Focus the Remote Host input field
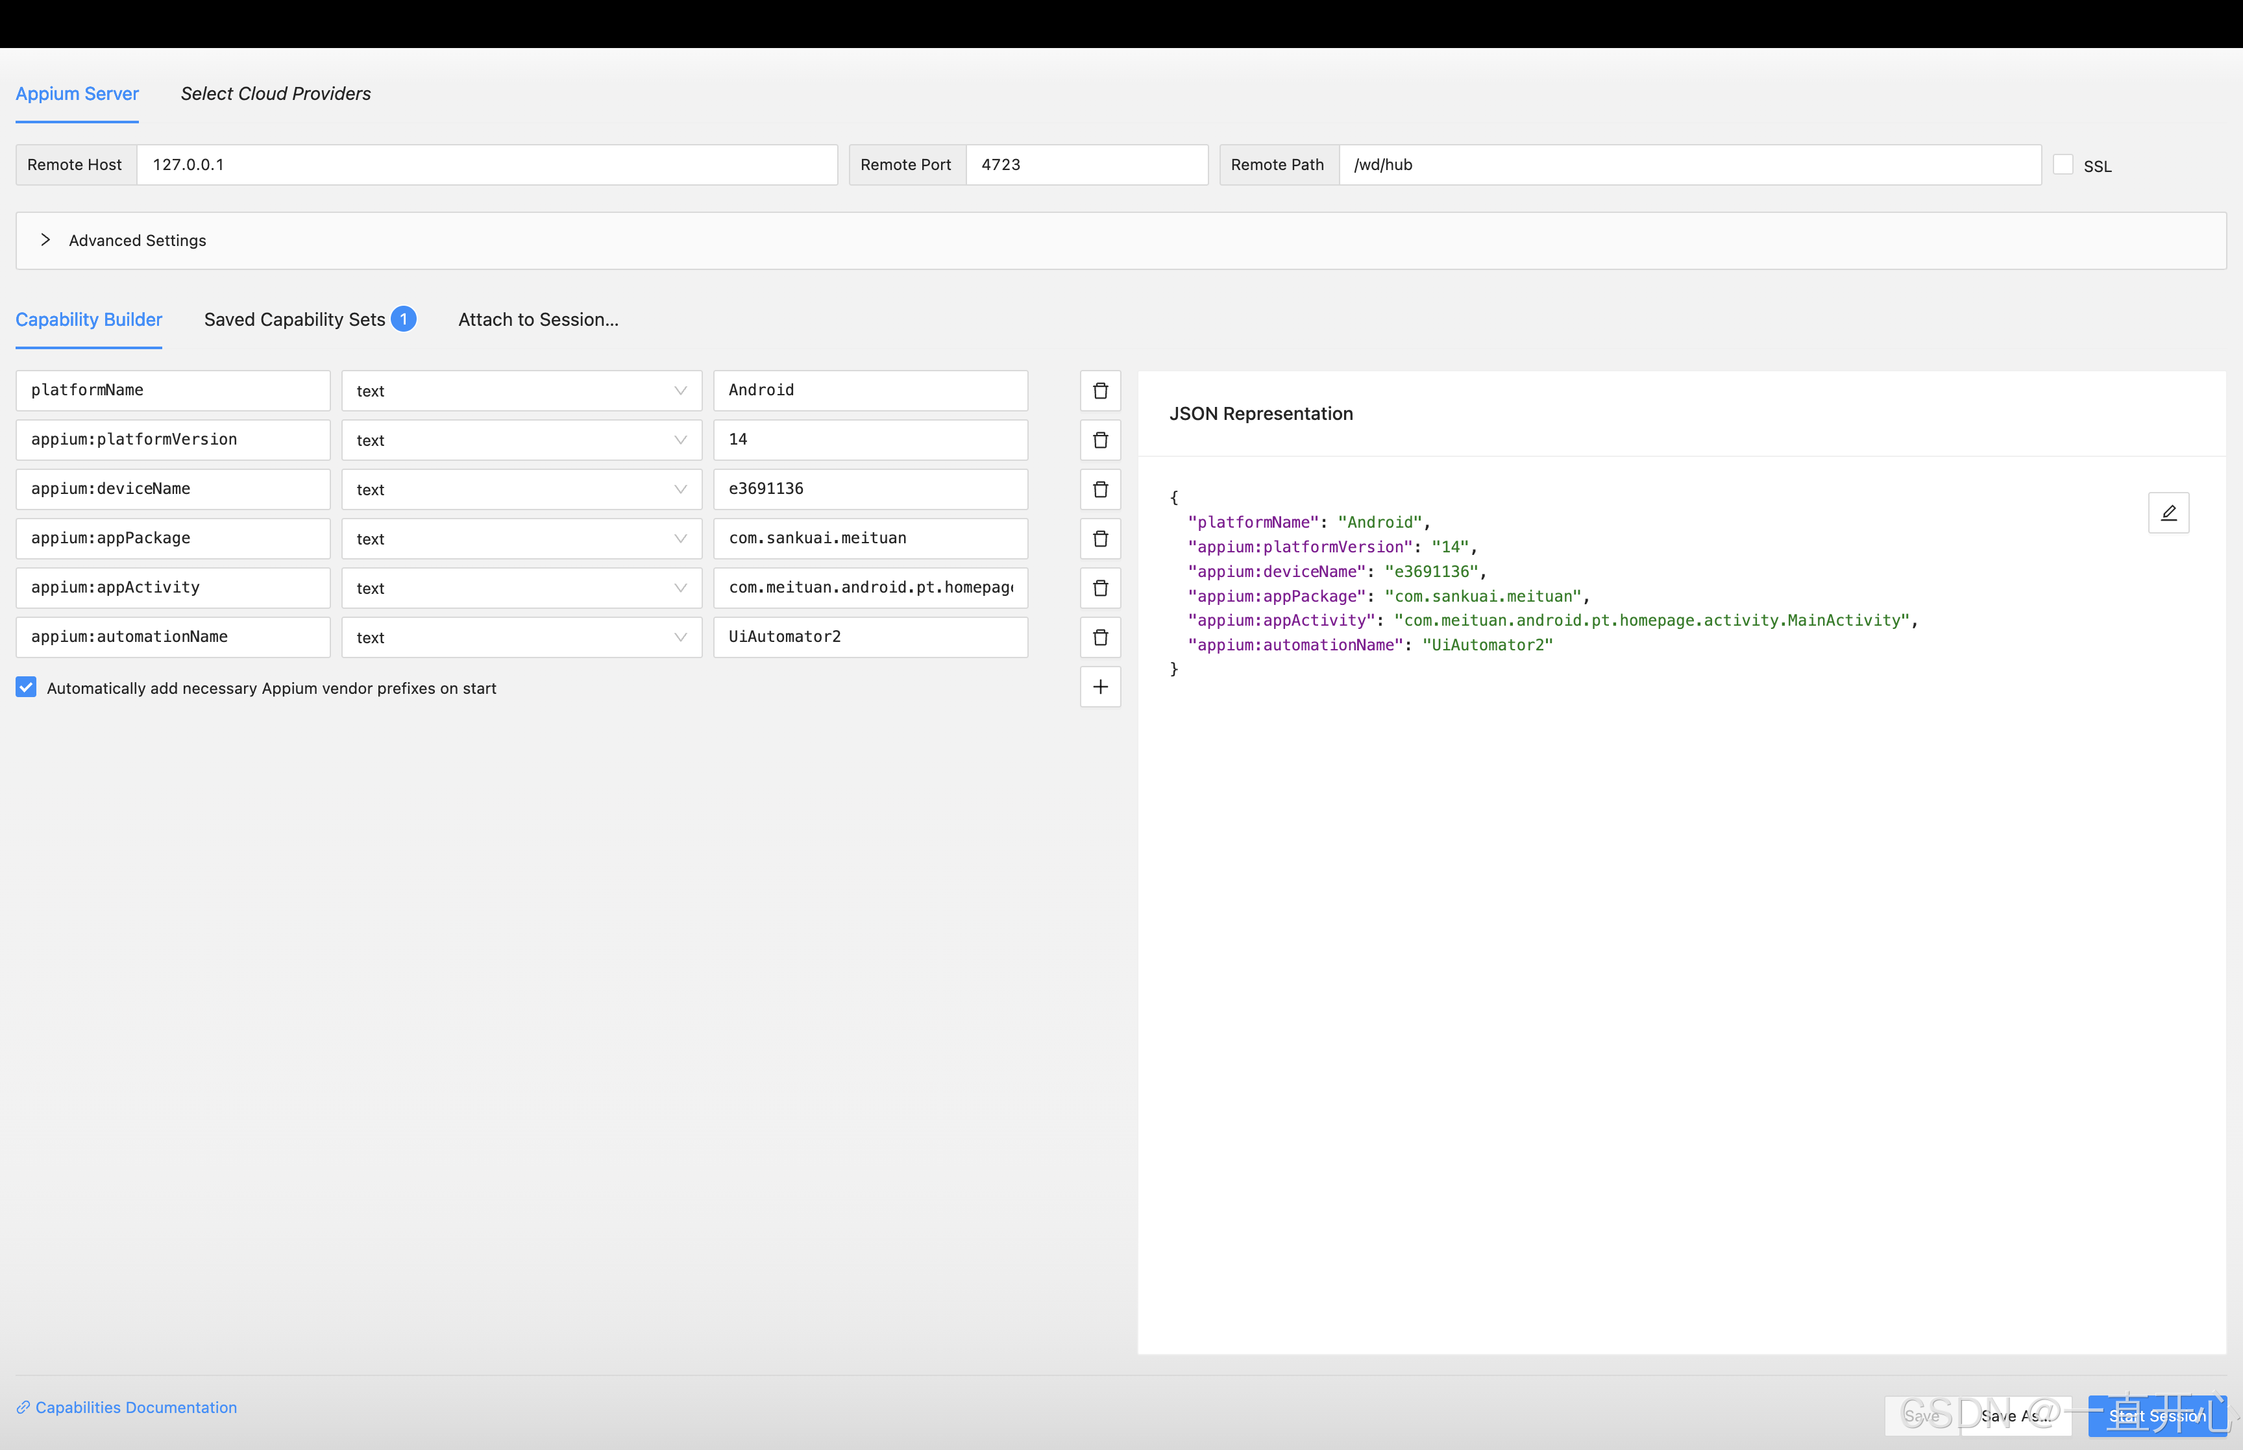The width and height of the screenshot is (2243, 1450). (485, 165)
